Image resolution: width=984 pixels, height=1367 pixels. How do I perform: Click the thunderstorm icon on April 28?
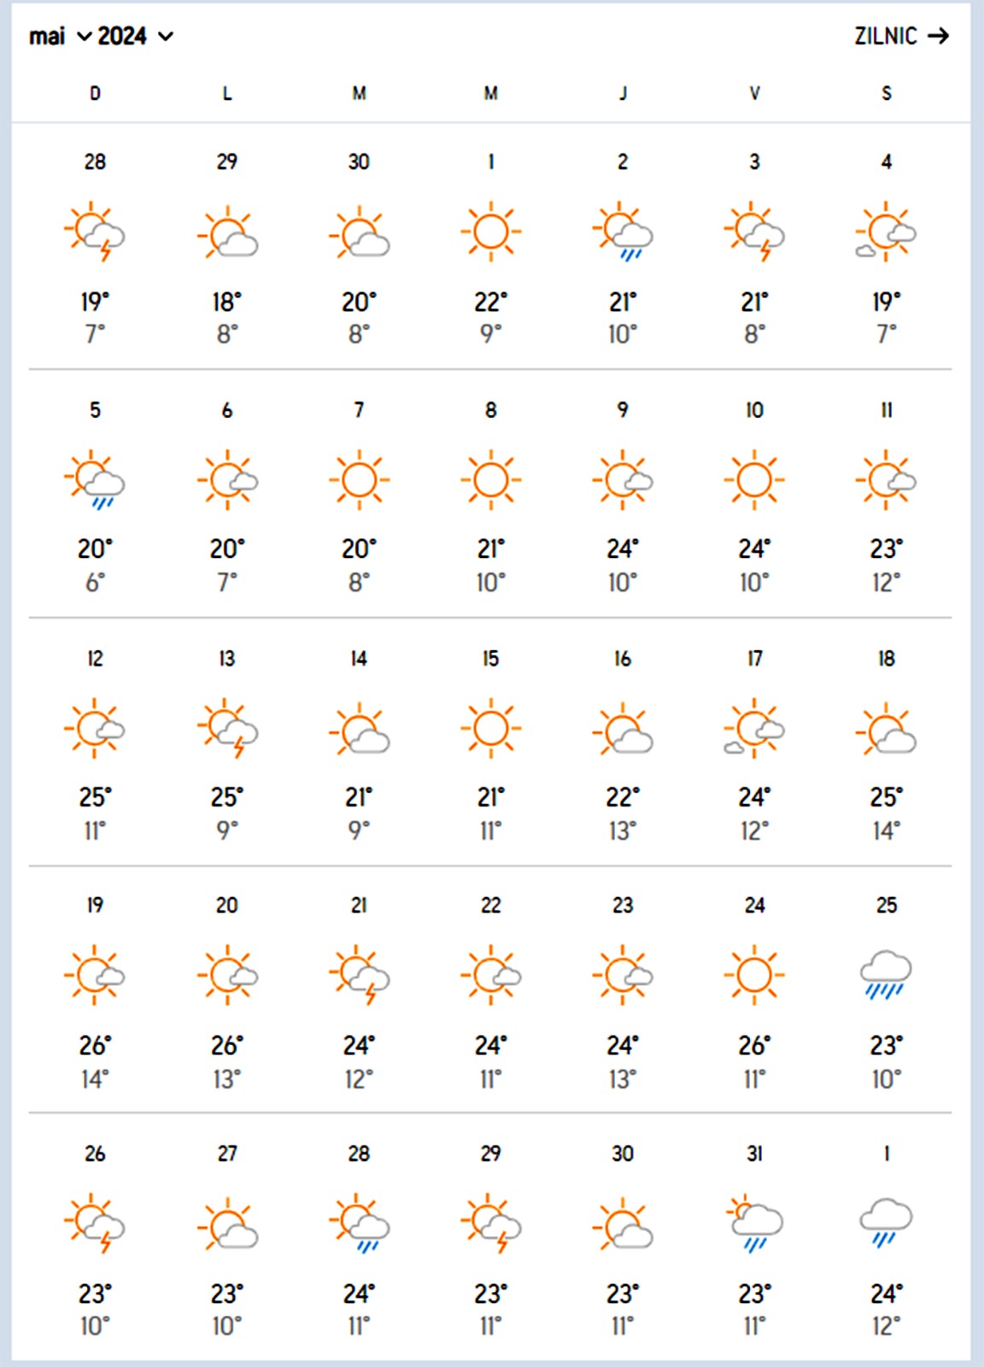point(95,232)
